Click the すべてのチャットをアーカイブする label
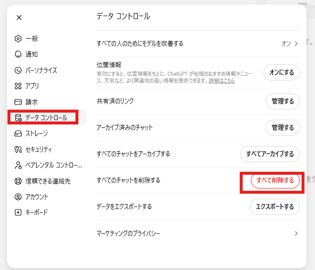This screenshot has width=315, height=270. (133, 154)
